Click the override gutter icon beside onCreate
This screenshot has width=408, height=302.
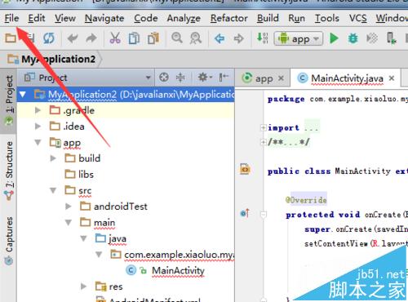[x=245, y=214]
